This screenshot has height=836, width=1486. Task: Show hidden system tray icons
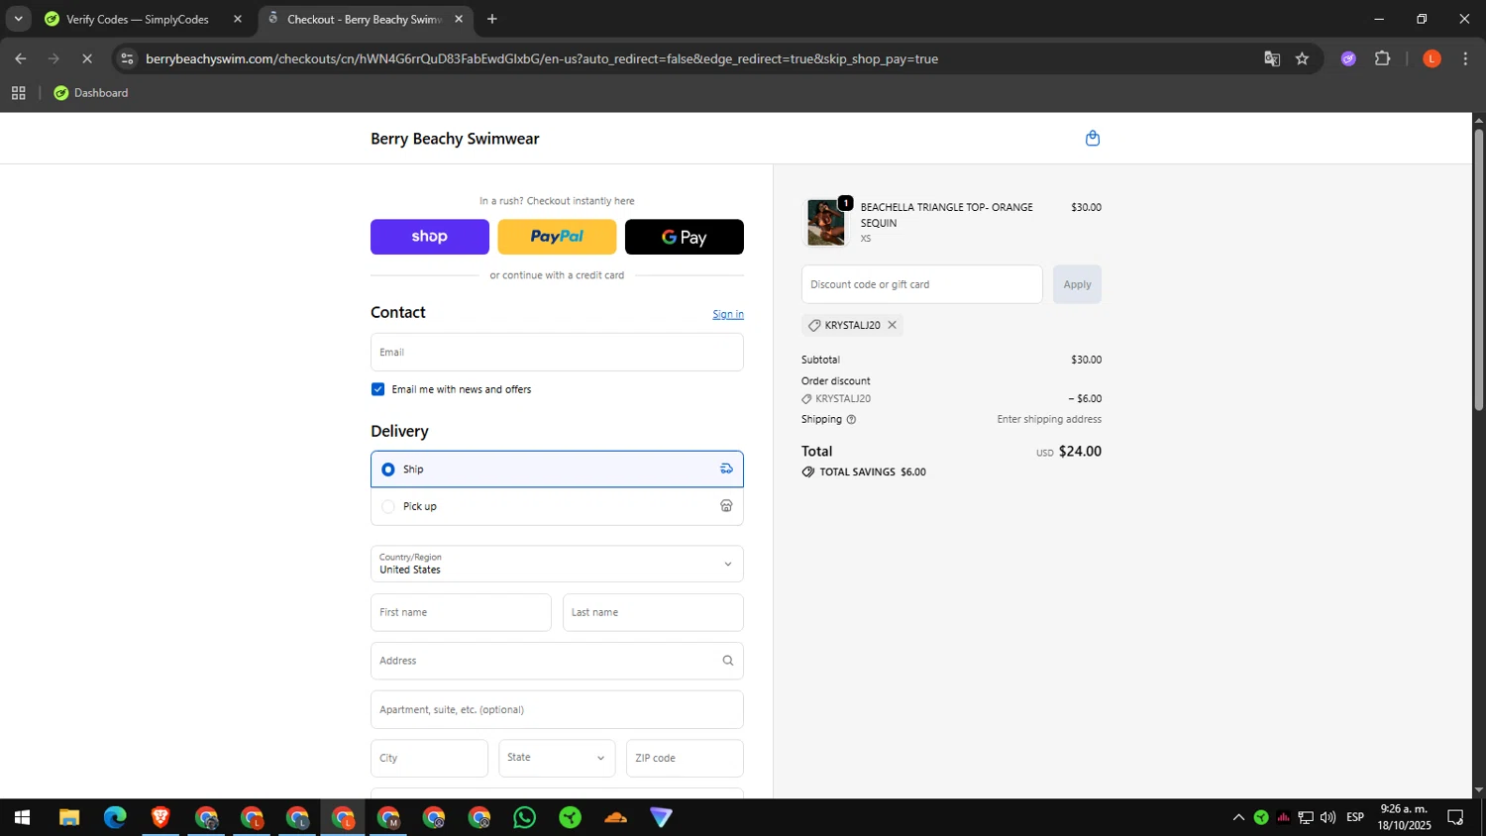[1238, 817]
